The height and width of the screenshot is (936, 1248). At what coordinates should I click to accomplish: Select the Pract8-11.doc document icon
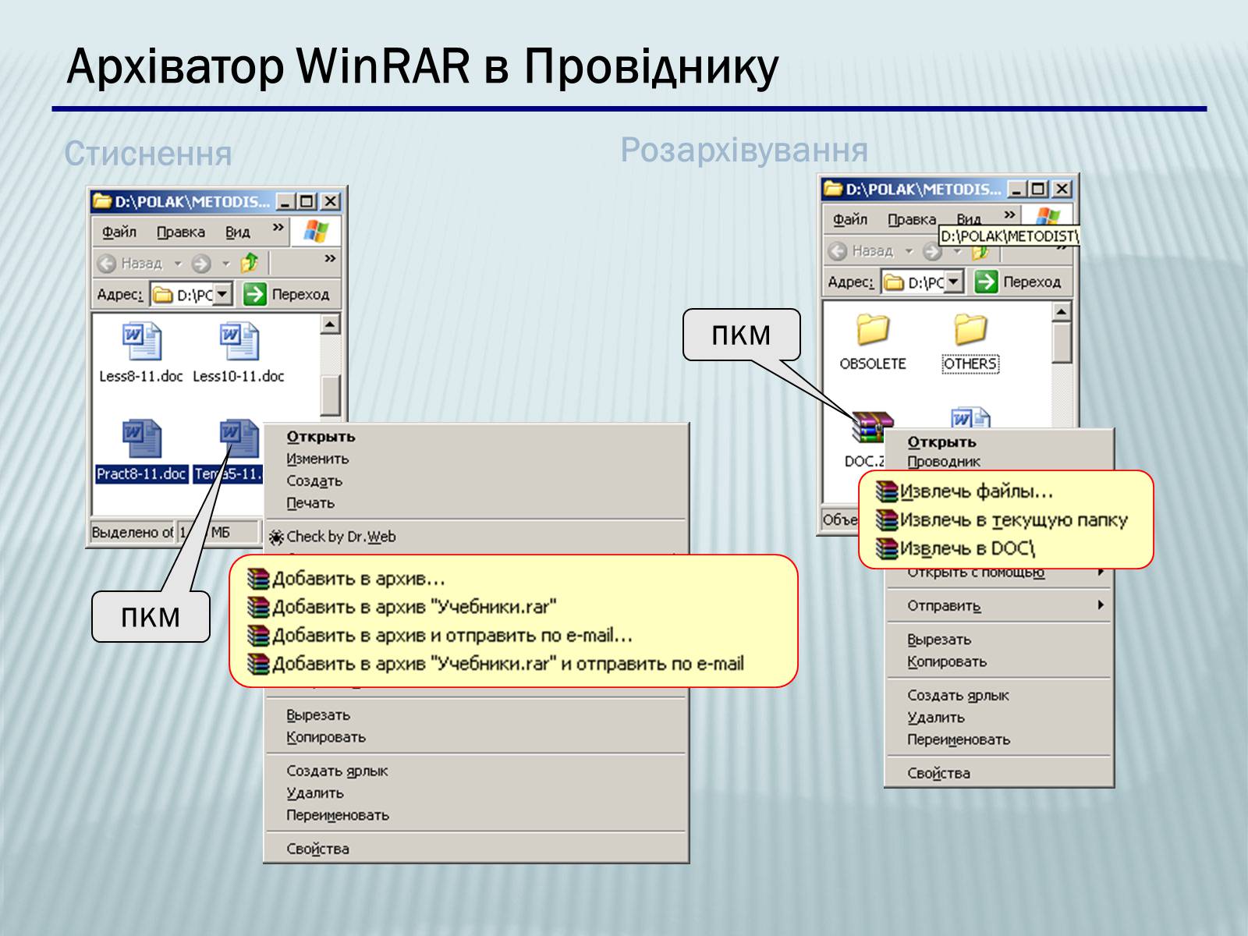click(x=141, y=439)
